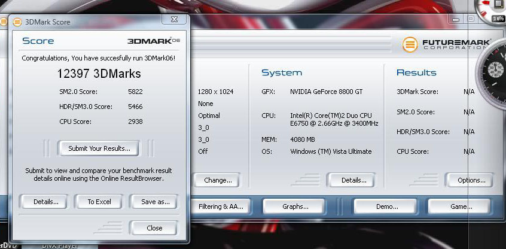Click the Change... settings button
Image resolution: width=506 pixels, height=249 pixels.
click(x=218, y=181)
